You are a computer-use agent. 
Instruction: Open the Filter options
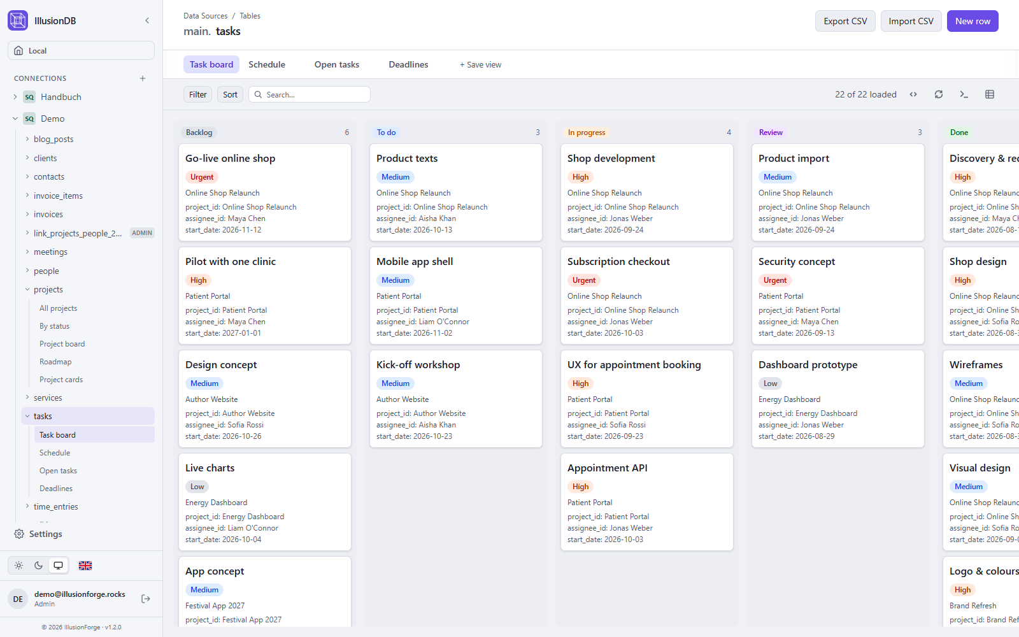click(x=197, y=94)
